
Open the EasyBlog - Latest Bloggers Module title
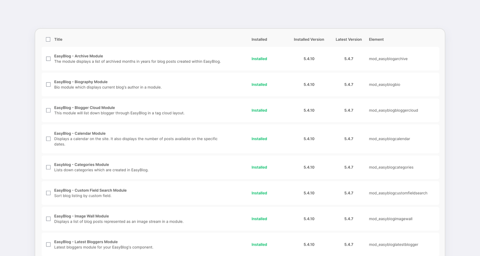pos(86,242)
